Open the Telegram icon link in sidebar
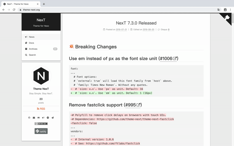The height and width of the screenshot is (146, 234). (x=48, y=118)
